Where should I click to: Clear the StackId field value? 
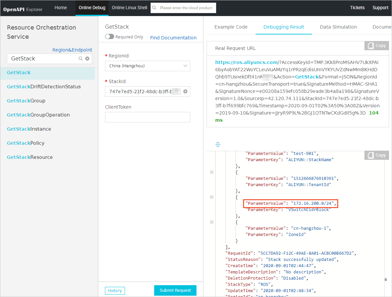click(185, 91)
